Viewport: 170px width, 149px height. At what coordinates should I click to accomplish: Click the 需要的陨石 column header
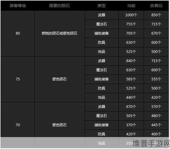[x=59, y=6]
